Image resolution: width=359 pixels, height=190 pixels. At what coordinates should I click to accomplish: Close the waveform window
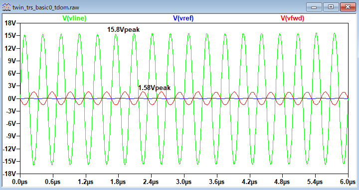click(x=348, y=7)
